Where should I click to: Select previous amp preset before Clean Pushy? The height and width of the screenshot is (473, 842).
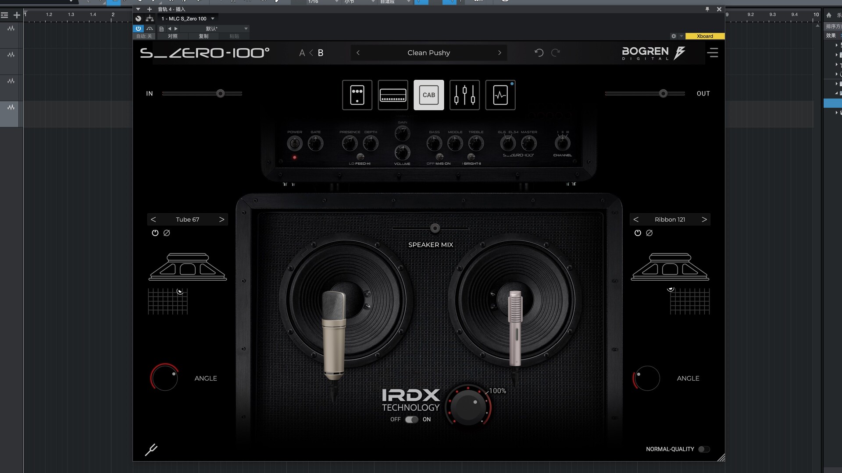click(x=358, y=53)
